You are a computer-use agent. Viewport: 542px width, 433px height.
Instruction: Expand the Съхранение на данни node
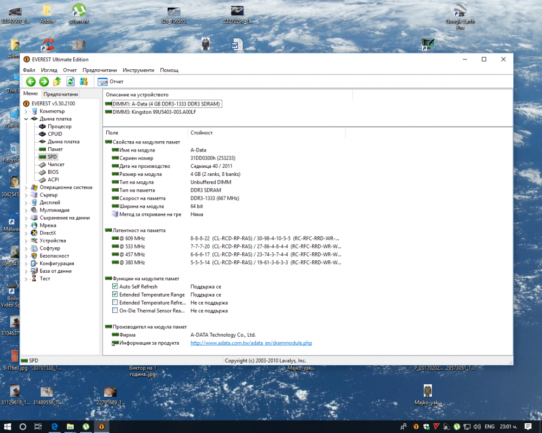click(x=26, y=218)
